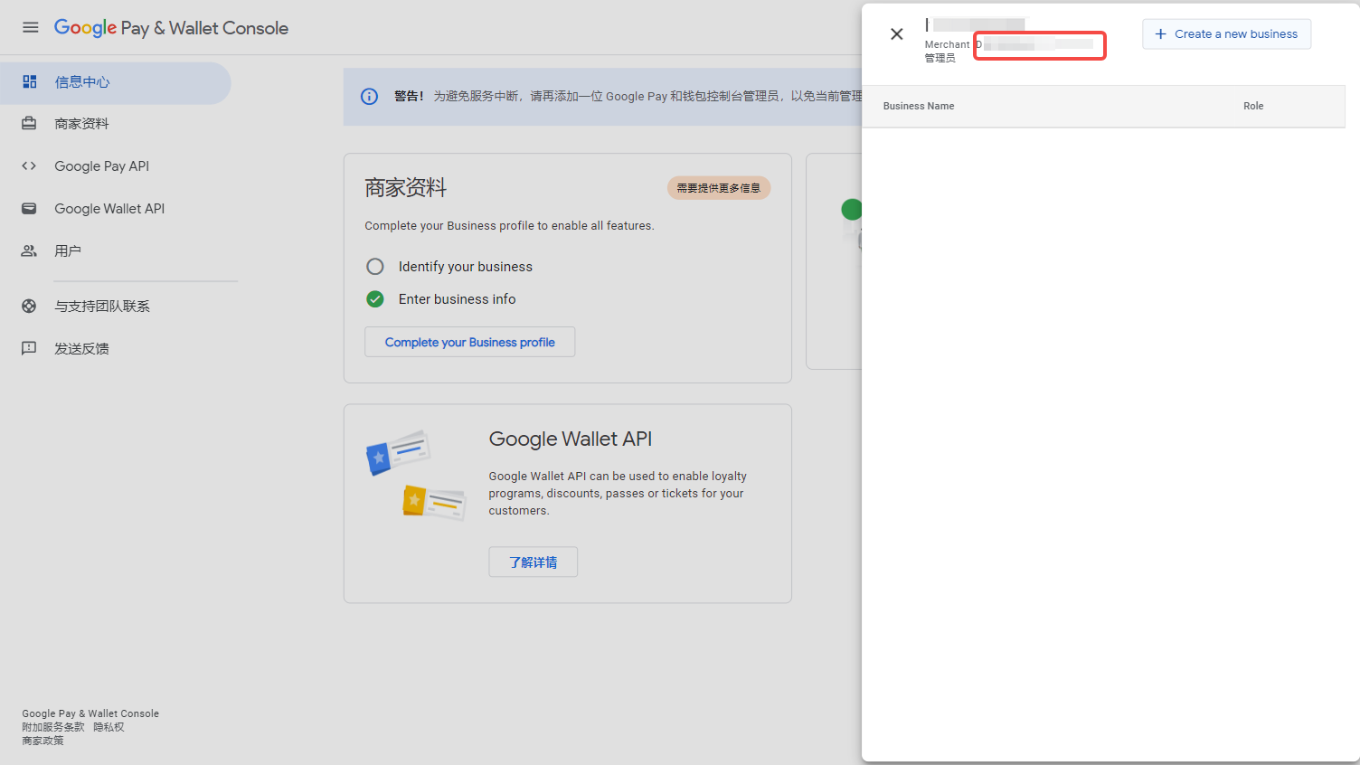Click the Google Wallet API card icon

tap(30, 209)
